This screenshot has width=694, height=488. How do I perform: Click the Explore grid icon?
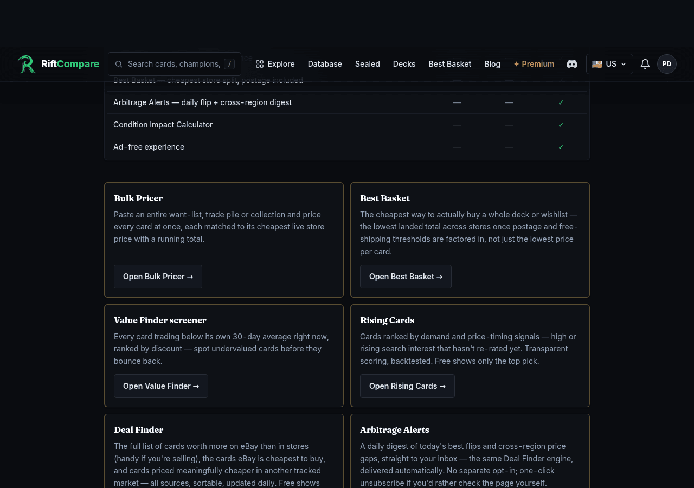pyautogui.click(x=260, y=64)
